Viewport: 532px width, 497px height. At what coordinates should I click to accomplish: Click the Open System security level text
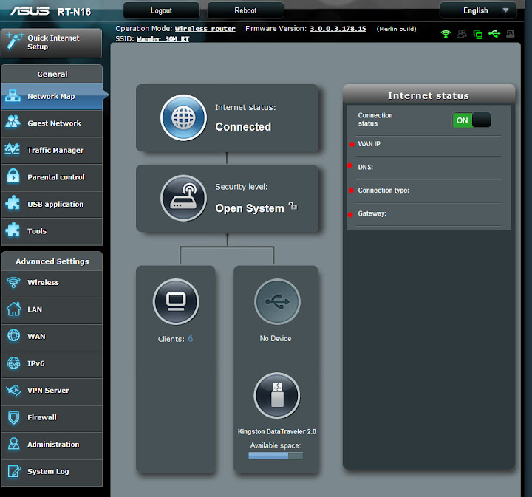(250, 208)
